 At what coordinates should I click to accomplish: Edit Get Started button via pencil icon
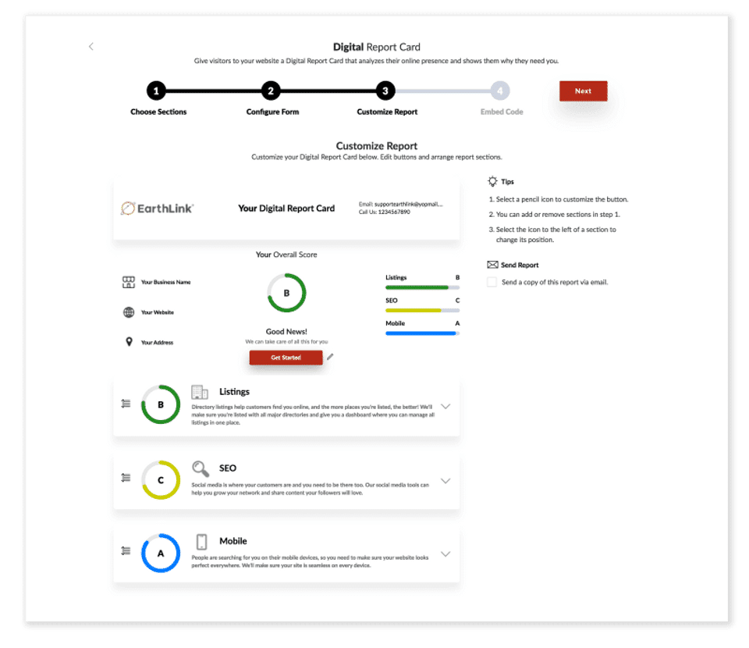(x=330, y=357)
